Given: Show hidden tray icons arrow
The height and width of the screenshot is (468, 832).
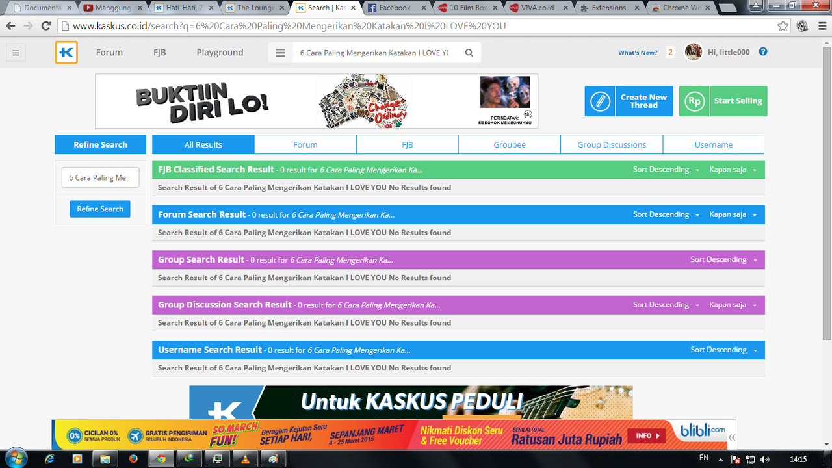Looking at the screenshot, I should click(x=721, y=459).
